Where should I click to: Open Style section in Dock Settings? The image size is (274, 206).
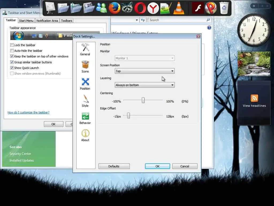[x=85, y=101]
